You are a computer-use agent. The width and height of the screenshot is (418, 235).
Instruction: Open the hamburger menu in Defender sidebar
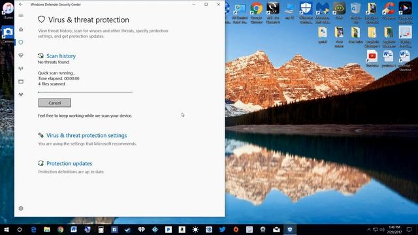pos(21,16)
